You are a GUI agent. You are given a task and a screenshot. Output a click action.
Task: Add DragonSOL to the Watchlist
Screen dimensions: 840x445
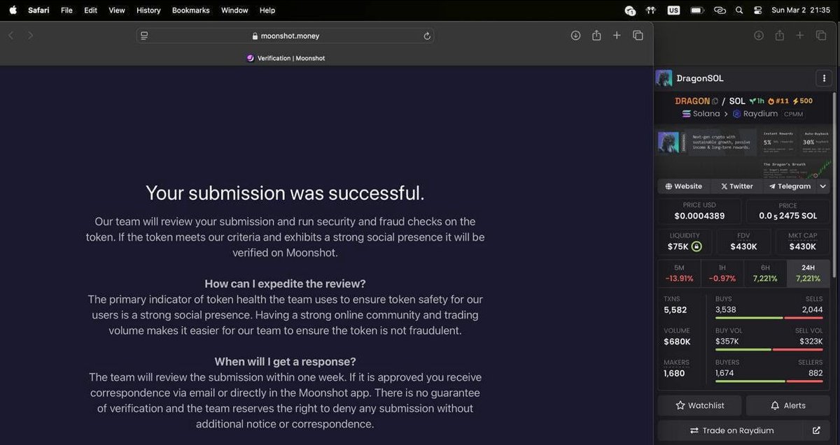pos(699,405)
